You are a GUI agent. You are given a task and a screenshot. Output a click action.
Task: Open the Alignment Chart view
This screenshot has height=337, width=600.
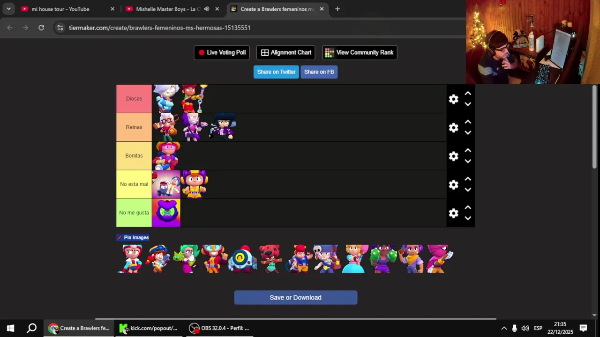click(286, 52)
